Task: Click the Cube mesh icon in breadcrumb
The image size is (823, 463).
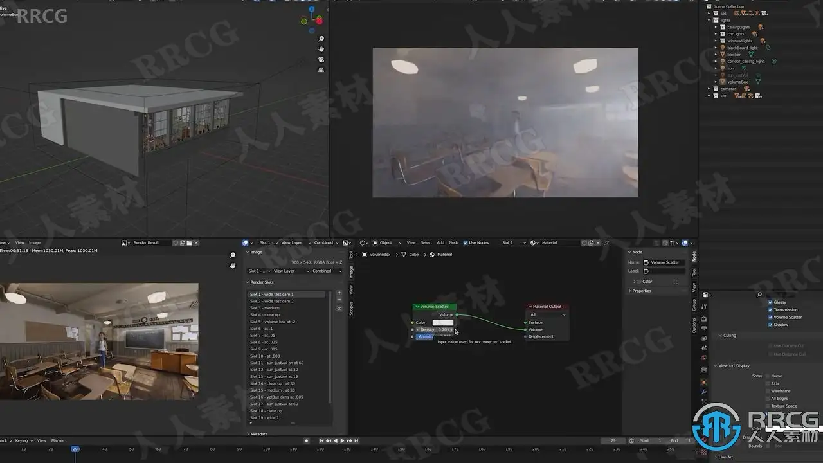Action: coord(404,255)
